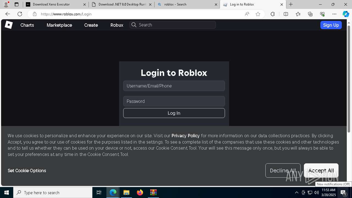The image size is (352, 198).
Task: Open Set Cookie Options
Action: click(27, 170)
